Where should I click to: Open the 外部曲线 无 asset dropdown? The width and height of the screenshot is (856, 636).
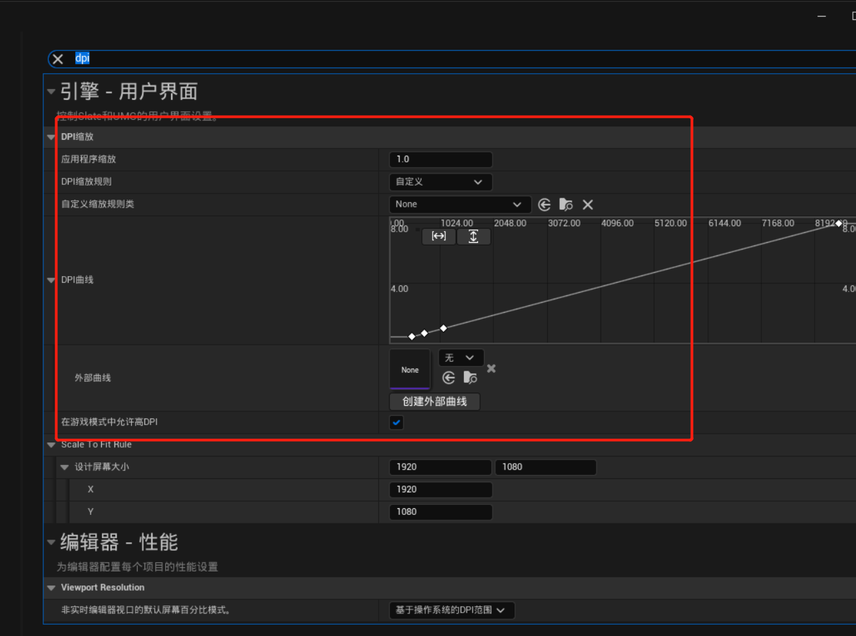click(x=461, y=358)
